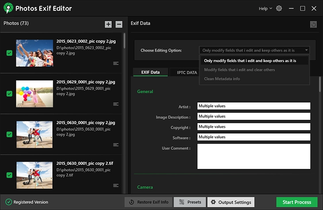Choose 'Clean Metadata info' option
The image size is (323, 210).
(x=222, y=79)
